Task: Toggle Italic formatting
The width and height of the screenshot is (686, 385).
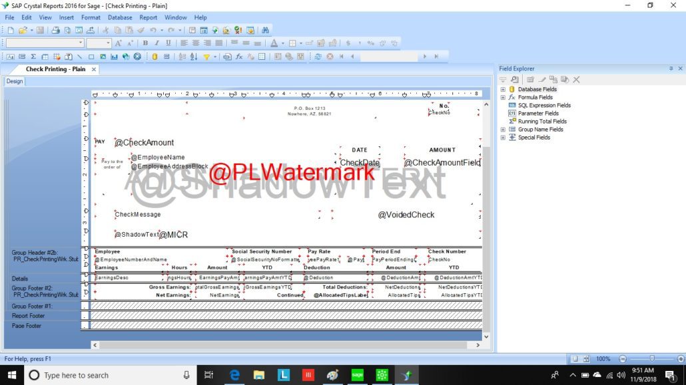Action: [x=157, y=43]
